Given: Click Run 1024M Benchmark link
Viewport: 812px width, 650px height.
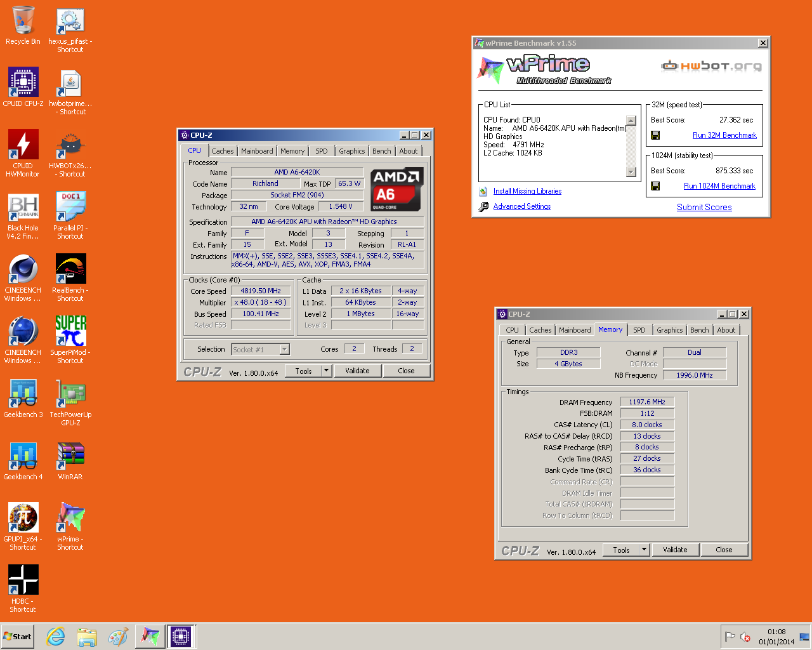Looking at the screenshot, I should (719, 186).
